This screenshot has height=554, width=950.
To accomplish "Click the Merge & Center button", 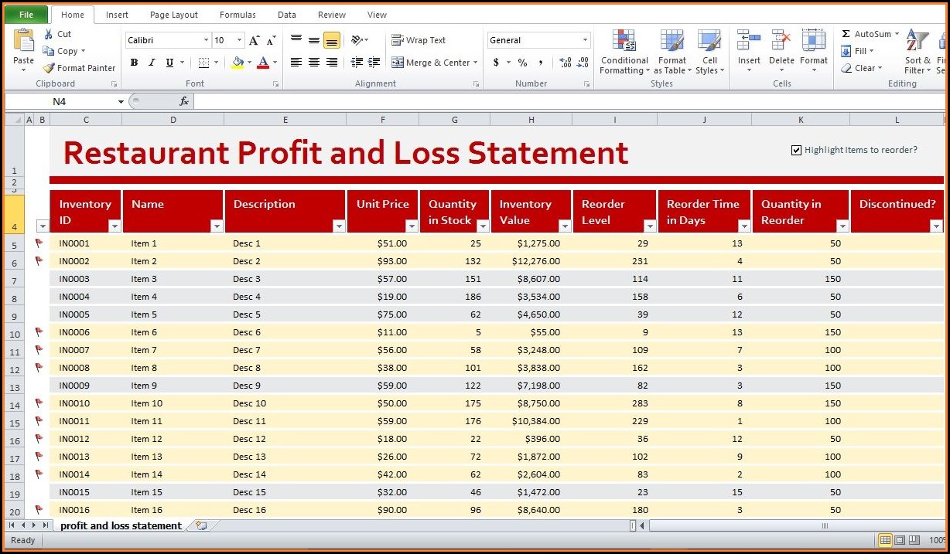I will click(435, 63).
